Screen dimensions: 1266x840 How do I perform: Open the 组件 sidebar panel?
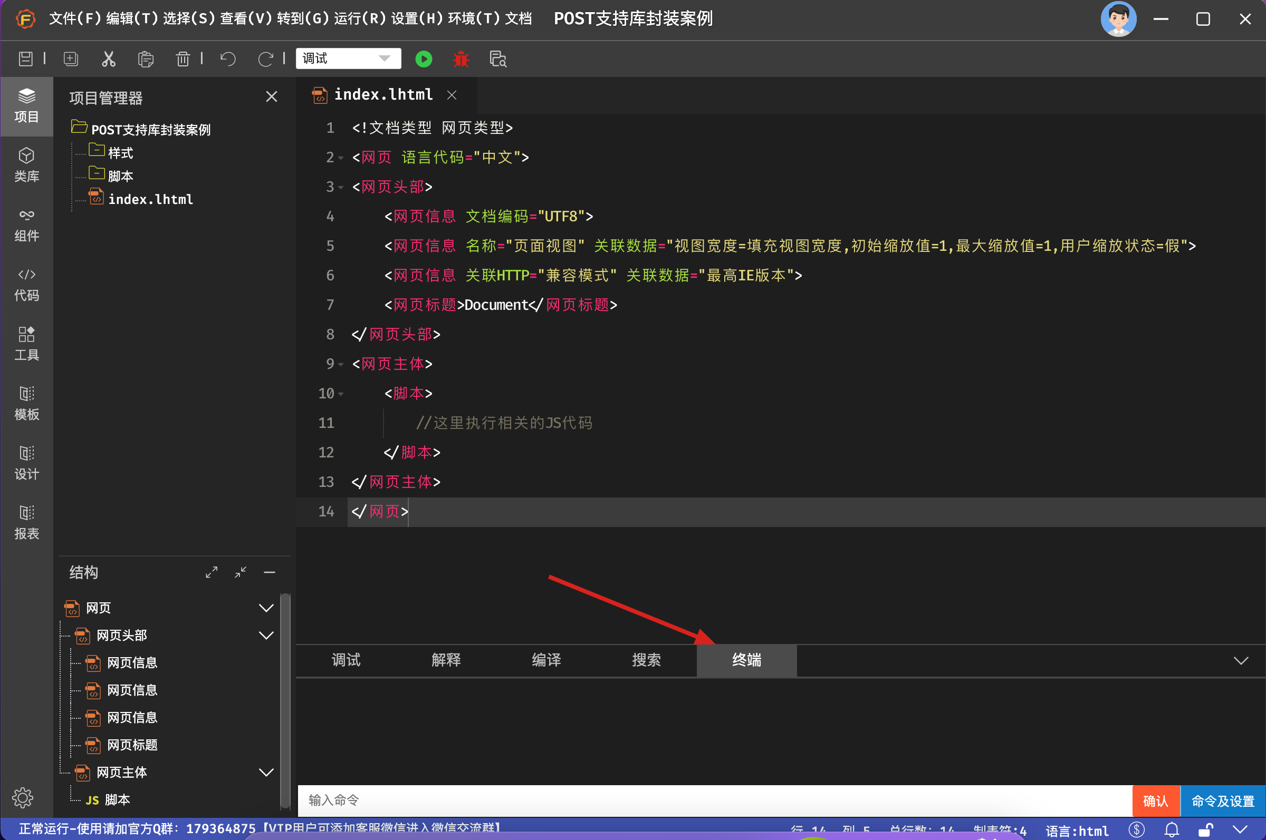coord(26,225)
